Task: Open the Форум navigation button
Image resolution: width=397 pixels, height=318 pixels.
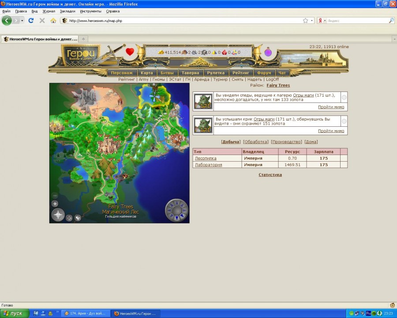Action: tap(264, 73)
